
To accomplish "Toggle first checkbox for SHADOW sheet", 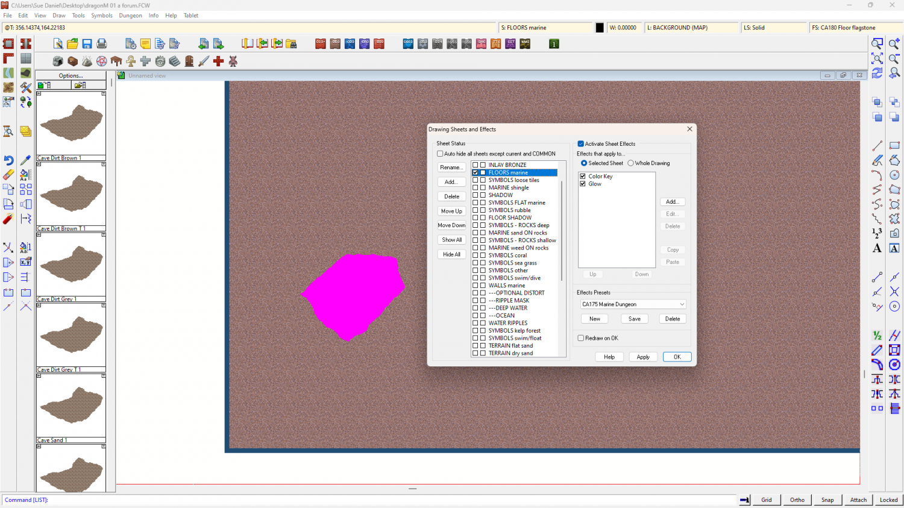I will point(476,195).
